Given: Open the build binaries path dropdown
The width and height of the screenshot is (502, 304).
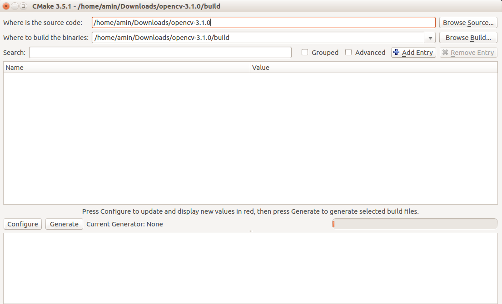Looking at the screenshot, I should [430, 38].
